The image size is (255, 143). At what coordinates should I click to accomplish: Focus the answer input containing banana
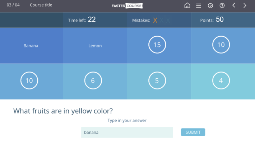(x=127, y=132)
